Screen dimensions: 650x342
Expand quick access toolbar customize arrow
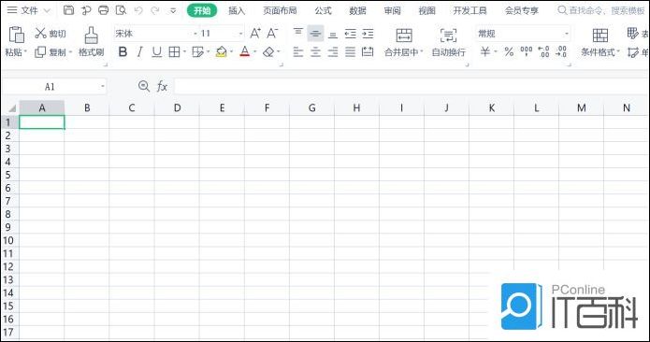pyautogui.click(x=173, y=11)
